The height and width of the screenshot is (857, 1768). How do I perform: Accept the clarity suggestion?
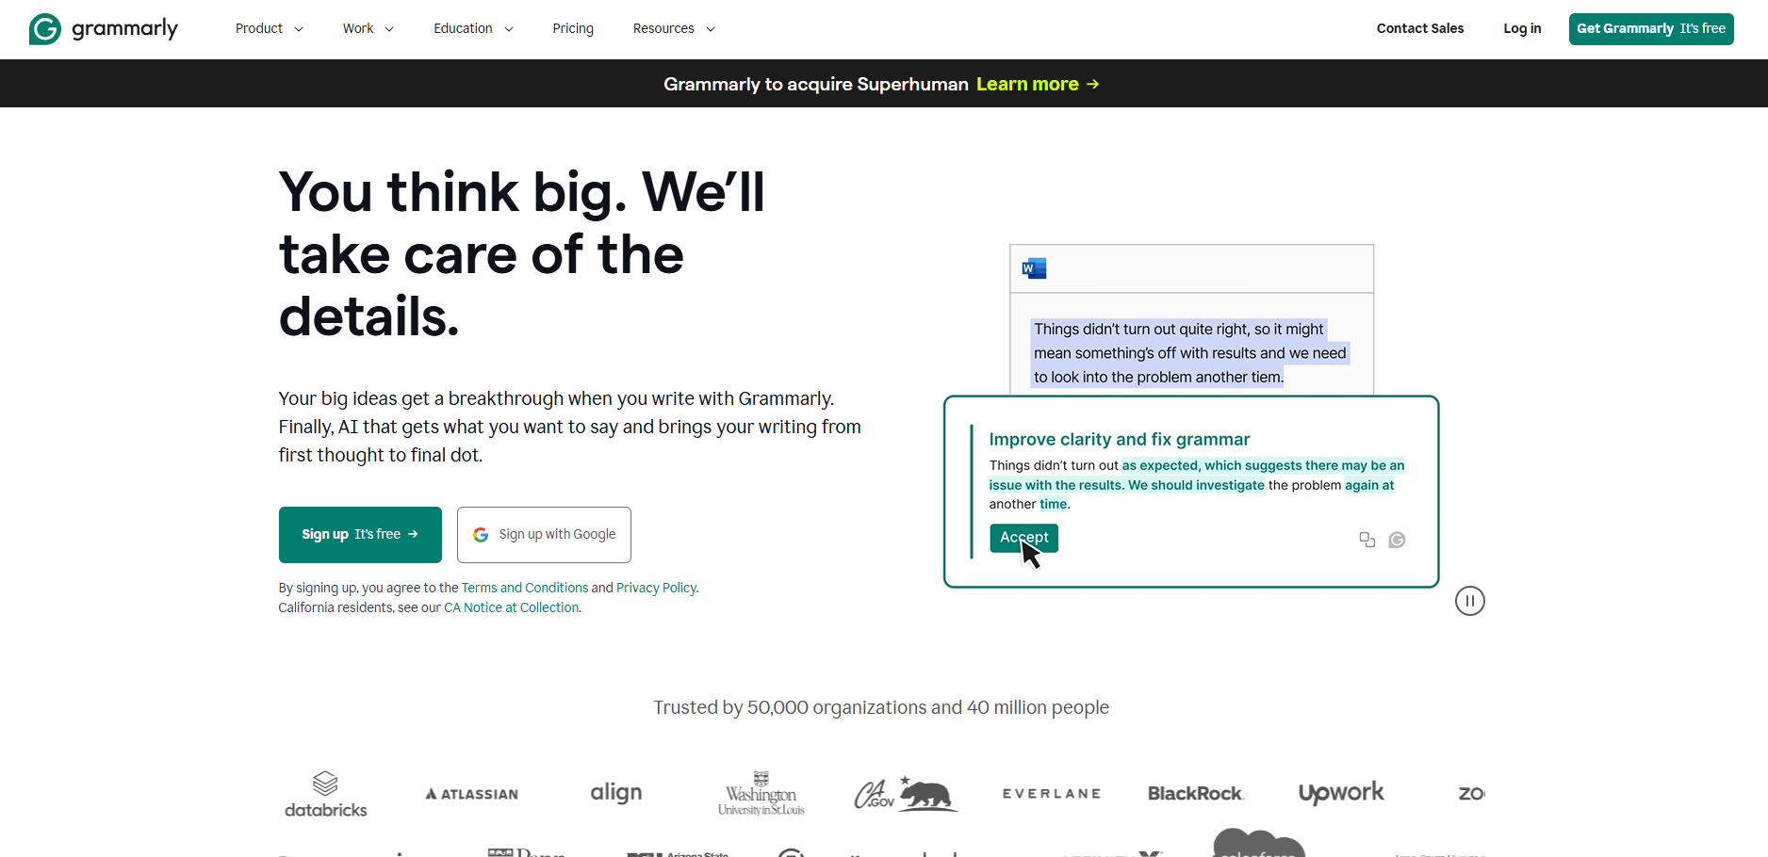click(1023, 538)
